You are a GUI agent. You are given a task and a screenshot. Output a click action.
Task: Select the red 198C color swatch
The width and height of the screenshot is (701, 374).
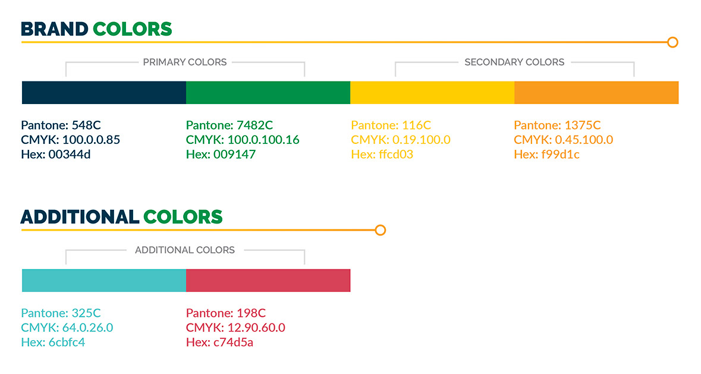pos(268,280)
